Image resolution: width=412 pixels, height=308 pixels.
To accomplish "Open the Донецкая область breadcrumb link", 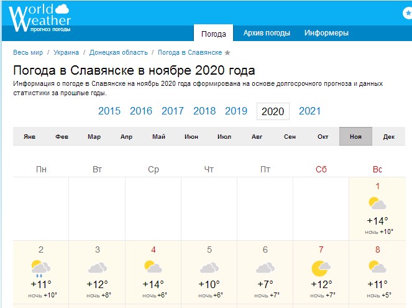I will coord(119,53).
